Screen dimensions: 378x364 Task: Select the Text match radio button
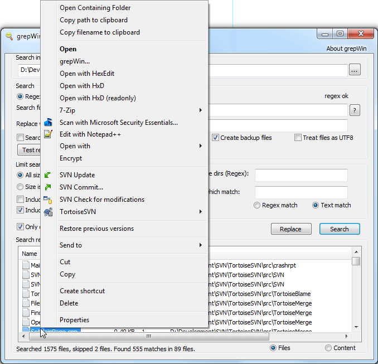(x=316, y=205)
